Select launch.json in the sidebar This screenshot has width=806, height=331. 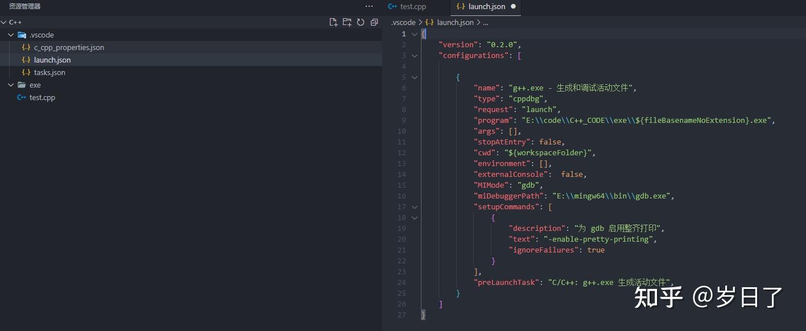coord(51,60)
